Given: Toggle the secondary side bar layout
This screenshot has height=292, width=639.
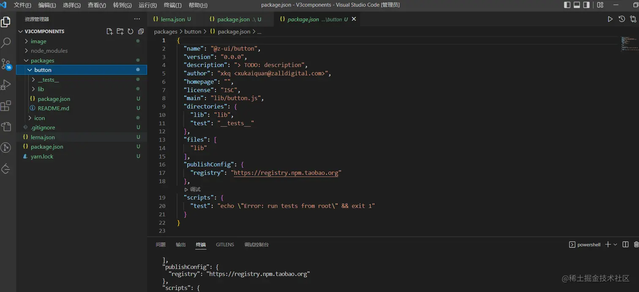Looking at the screenshot, I should pyautogui.click(x=587, y=5).
